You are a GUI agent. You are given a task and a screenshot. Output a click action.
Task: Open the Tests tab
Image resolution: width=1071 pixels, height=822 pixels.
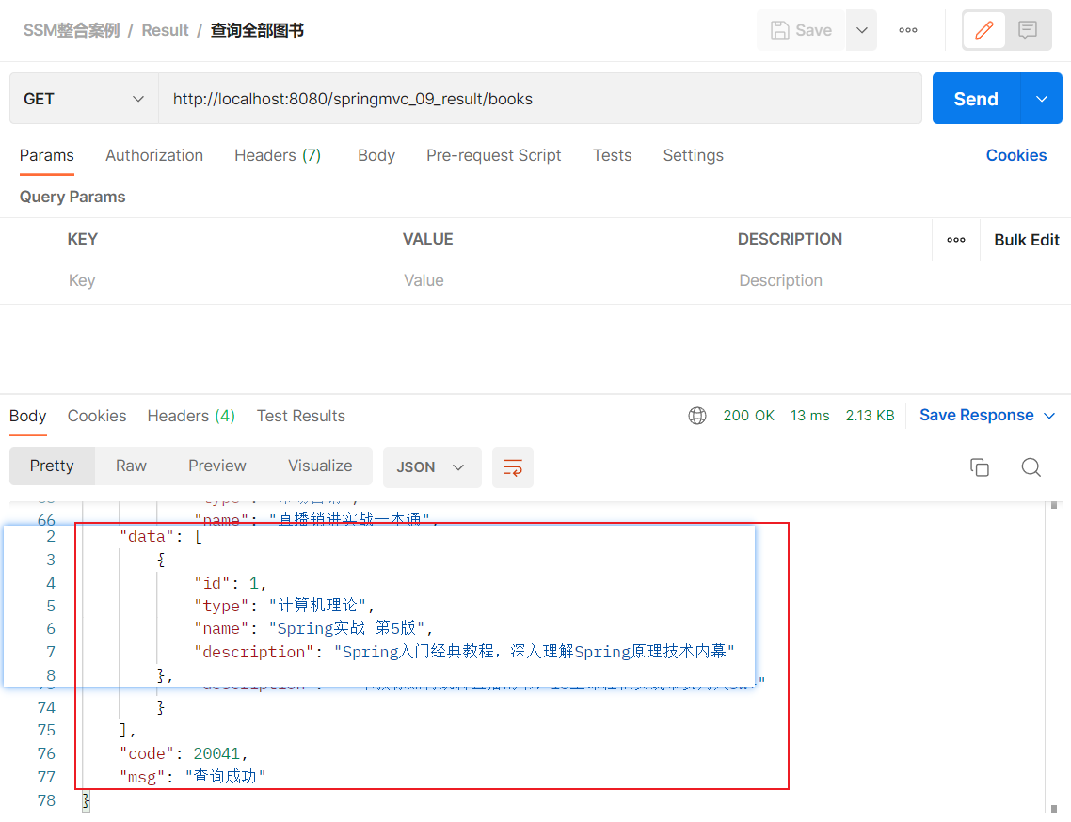(612, 156)
